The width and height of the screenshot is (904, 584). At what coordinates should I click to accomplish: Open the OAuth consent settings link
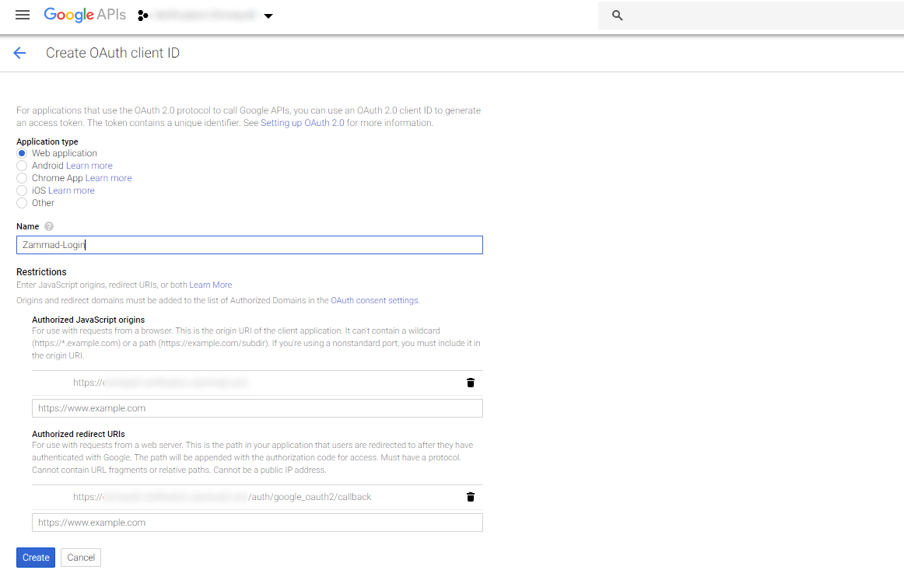(x=375, y=300)
